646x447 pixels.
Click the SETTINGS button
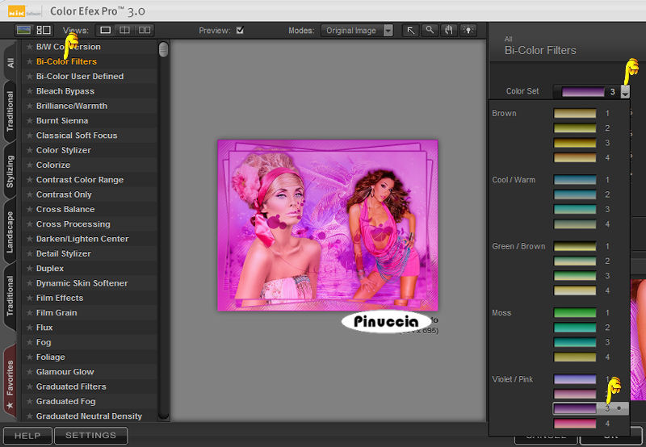[x=90, y=436]
